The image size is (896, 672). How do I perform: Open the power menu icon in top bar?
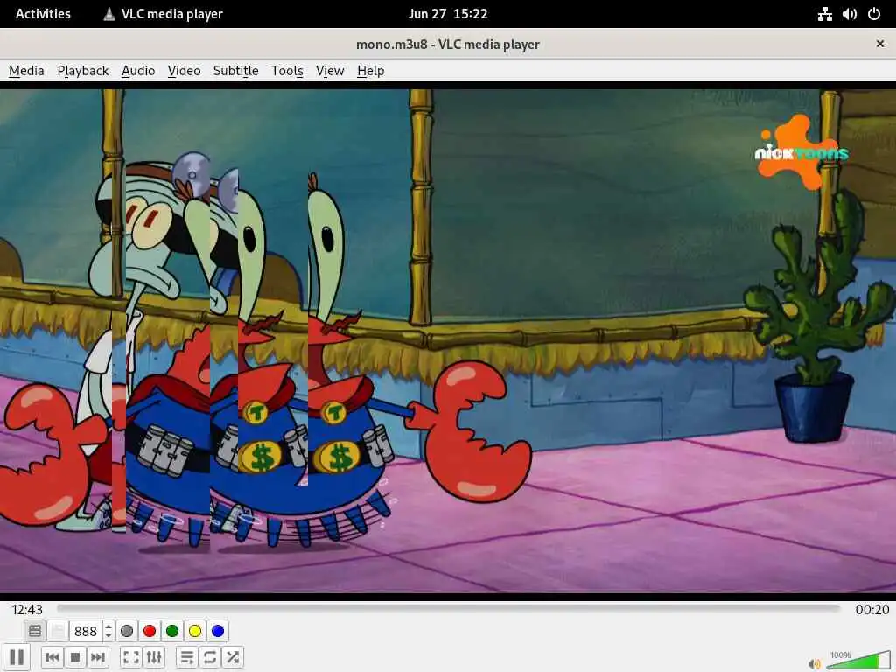(874, 14)
